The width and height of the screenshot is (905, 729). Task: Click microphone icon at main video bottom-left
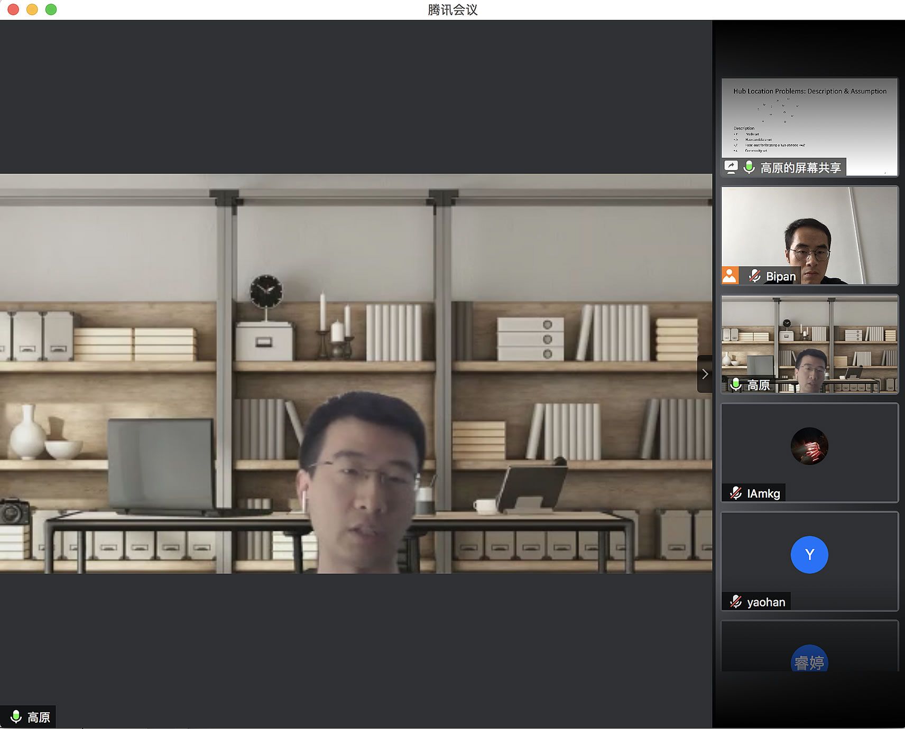[x=16, y=717]
